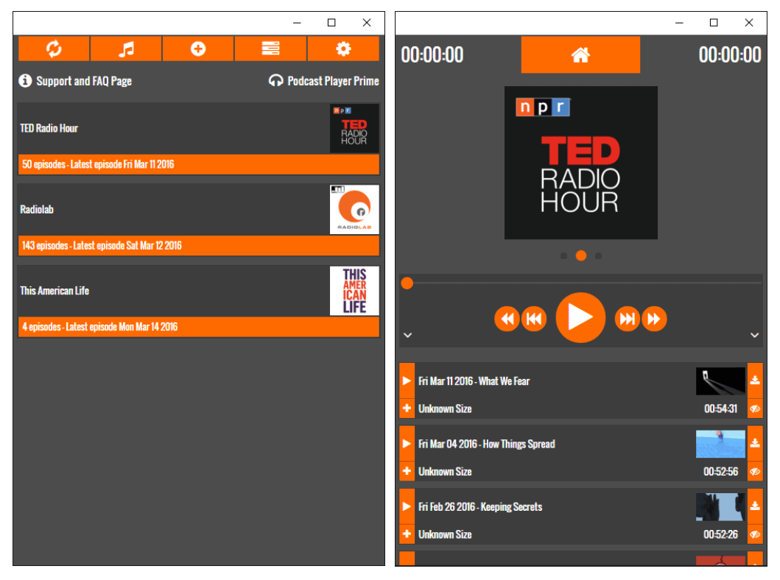Open Support and FAQ Page link
Screen dimensions: 780x580
click(x=75, y=80)
